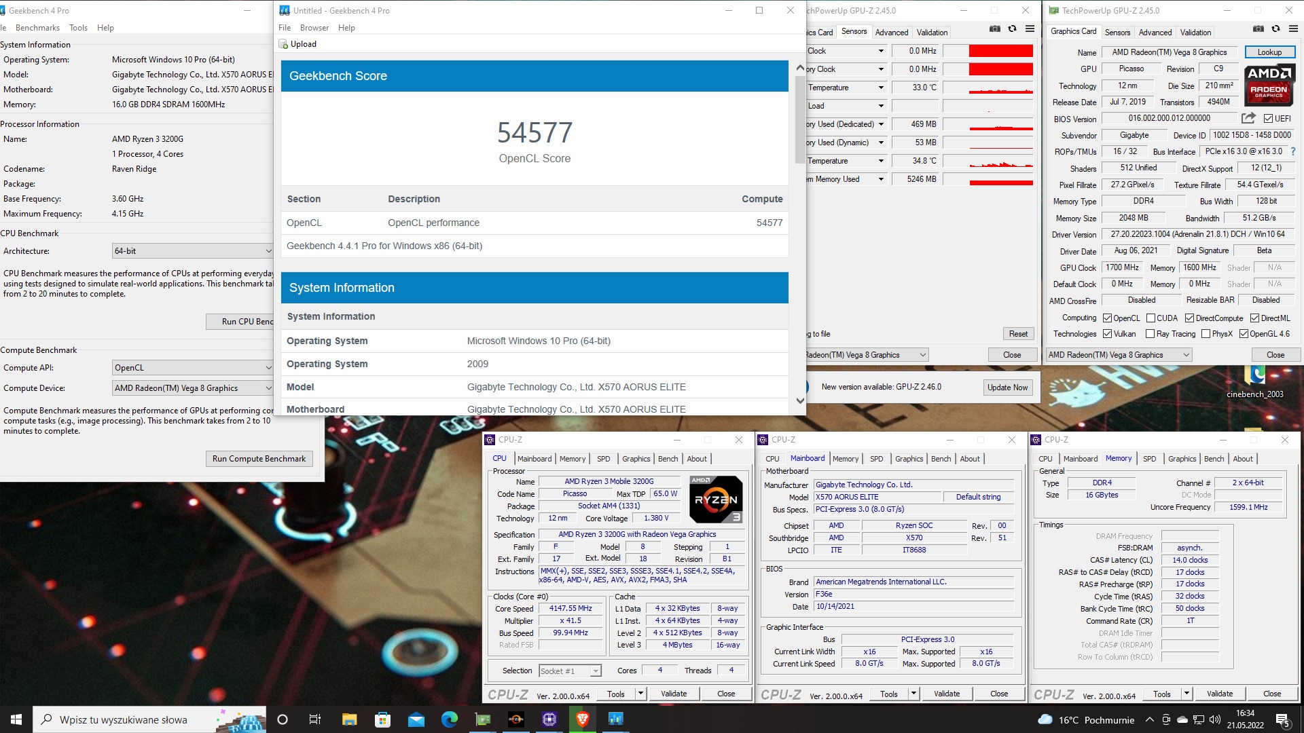Image resolution: width=1304 pixels, height=733 pixels.
Task: Toggle the CUDA checkbox in GPU-Z
Action: (1151, 318)
